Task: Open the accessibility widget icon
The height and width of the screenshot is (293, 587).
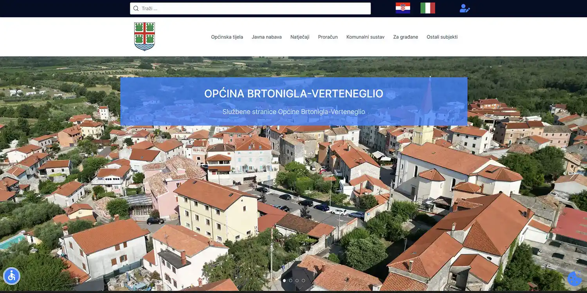Action: click(x=12, y=276)
